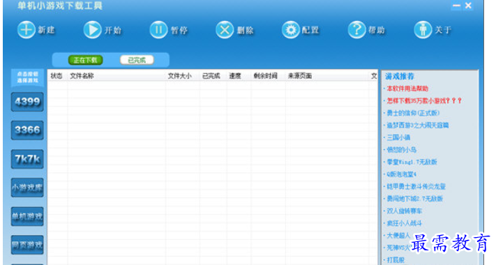This screenshot has width=496, height=265.
Task: Sort by the 剩余时间 column header
Action: [x=266, y=76]
